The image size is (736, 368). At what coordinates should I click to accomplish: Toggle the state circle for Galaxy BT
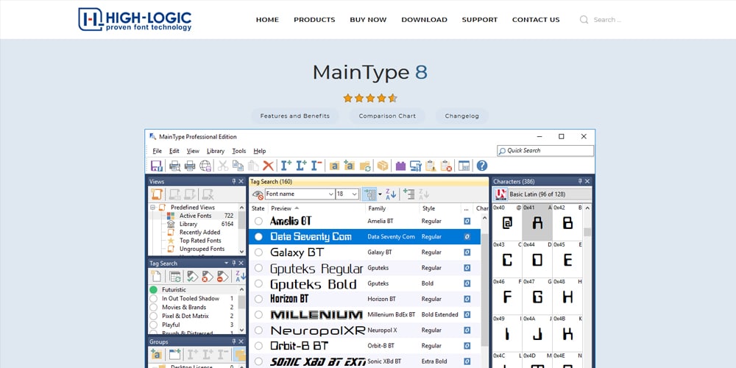(x=258, y=252)
